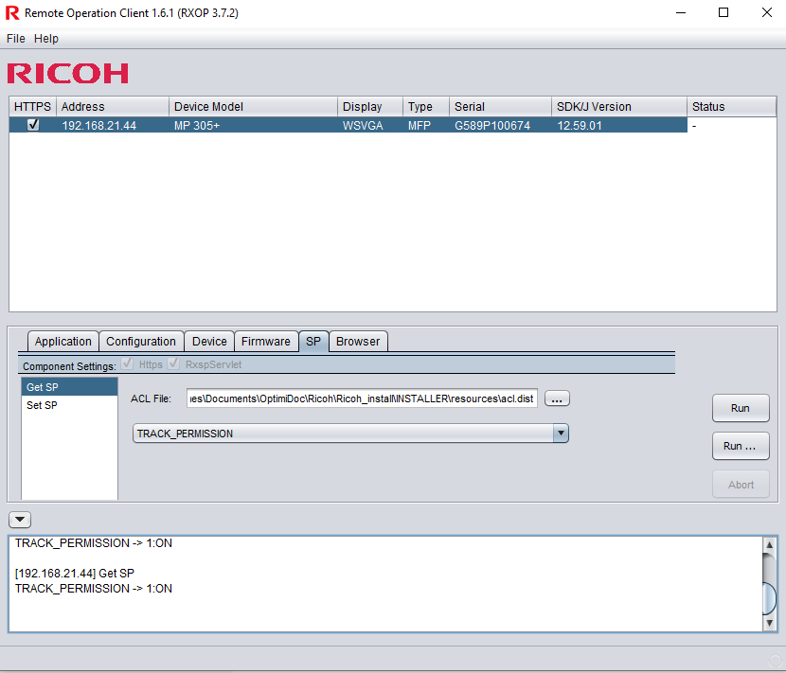Image resolution: width=786 pixels, height=673 pixels.
Task: Sort by the Address column header
Action: click(x=113, y=107)
